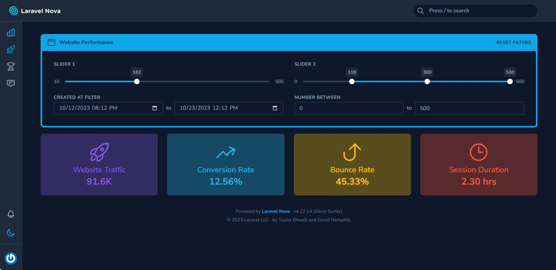Image resolution: width=556 pixels, height=270 pixels.
Task: Click the Slider 2 handle at 500
Action: (510, 82)
